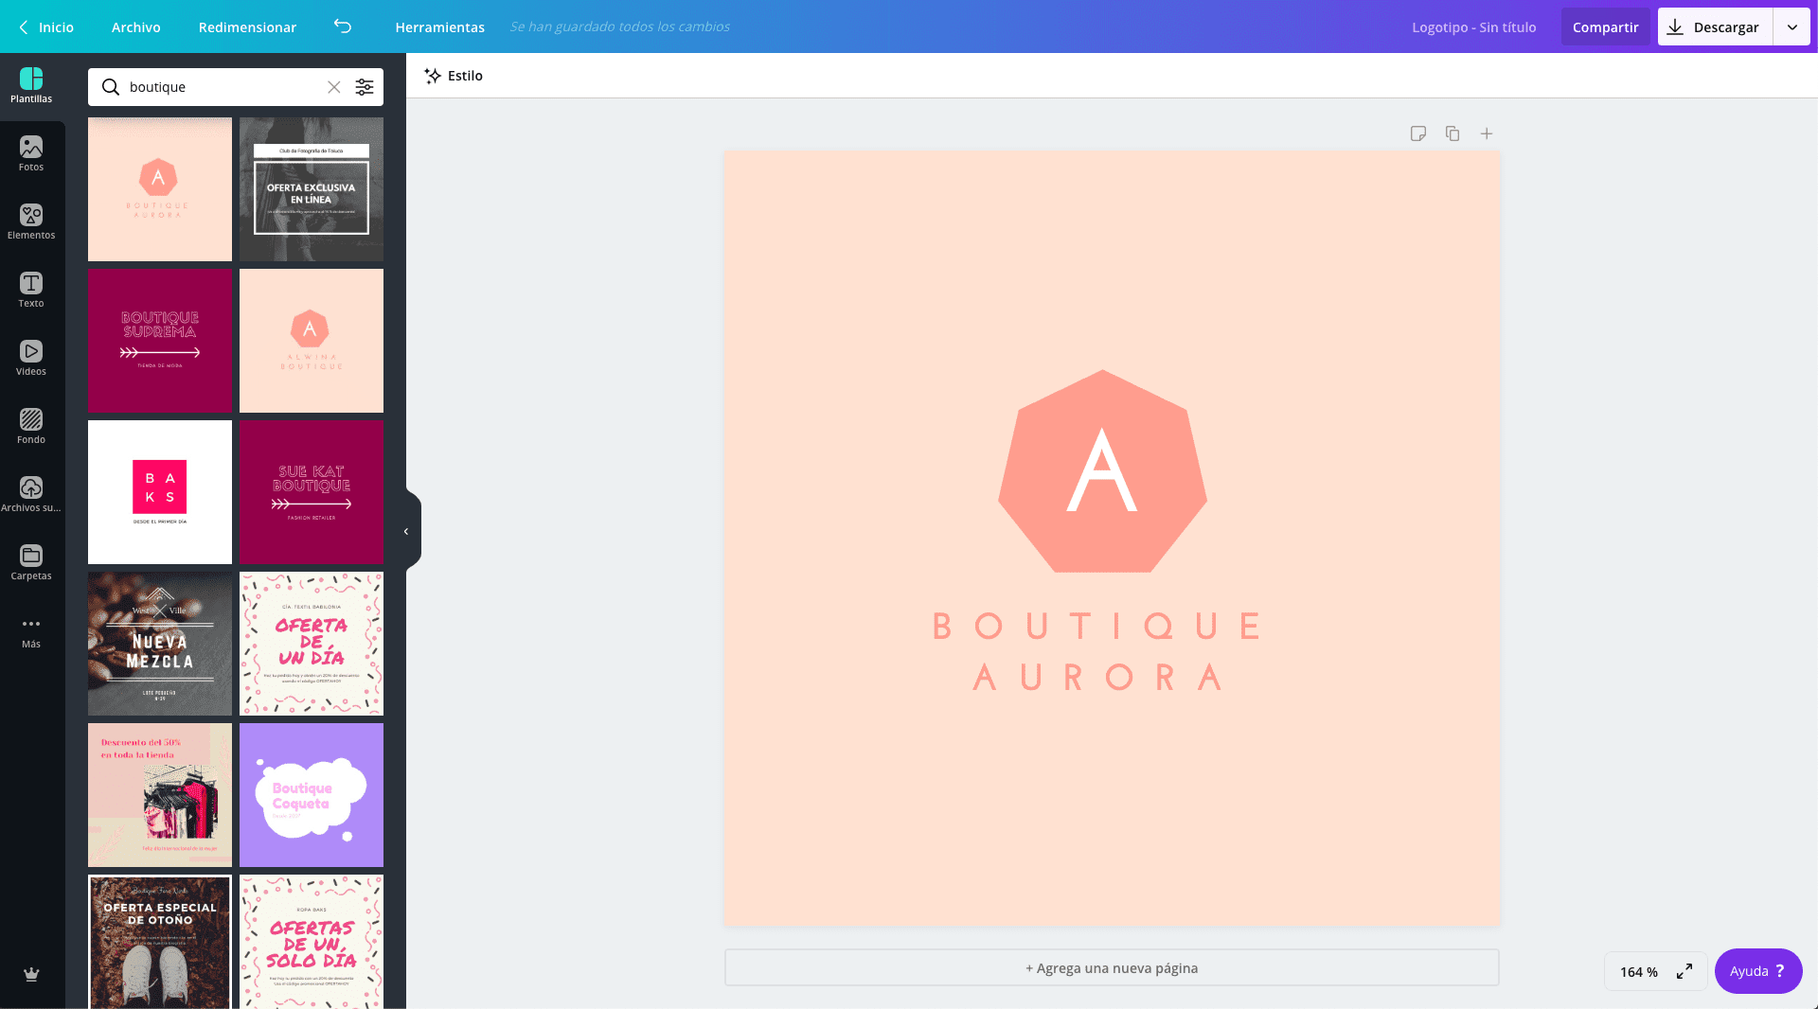Open the Fondo sidebar panel
The height and width of the screenshot is (1009, 1818).
click(x=31, y=427)
